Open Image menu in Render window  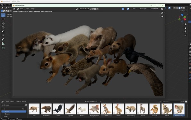32,9
